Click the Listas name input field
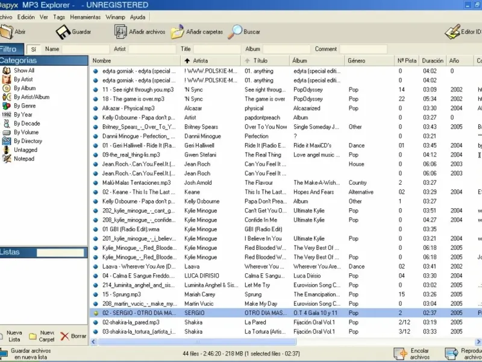Screen dimensions: 482x362 [x=60, y=253]
